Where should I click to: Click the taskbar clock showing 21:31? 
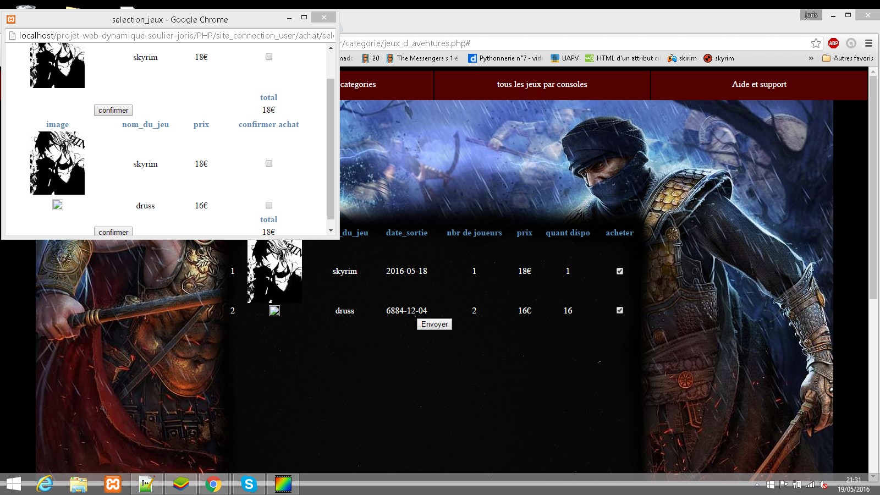pos(854,485)
